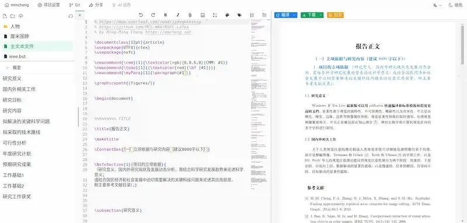This screenshot has height=223, width=467.
Task: Jump to 年度研究计划 in outline
Action: click(x=17, y=154)
